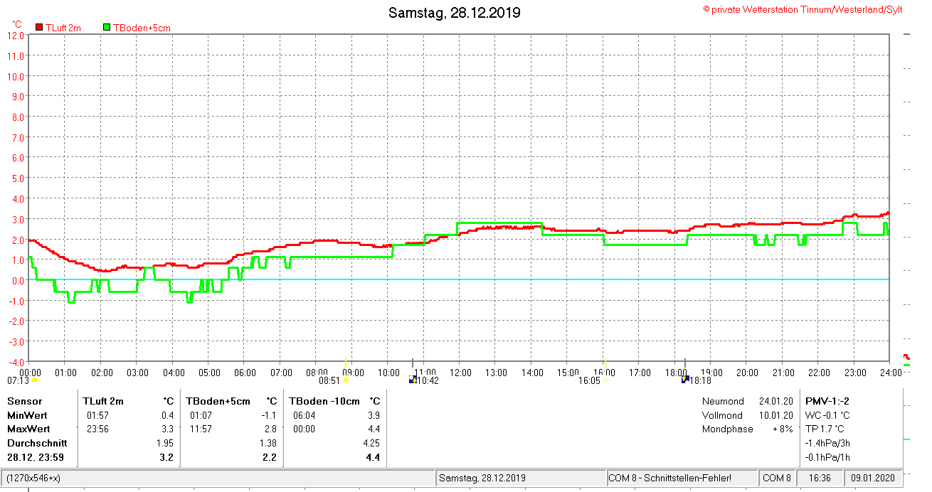Click the green TBoden+5cm legend swatch
Screen dimensions: 932x492
tap(107, 27)
